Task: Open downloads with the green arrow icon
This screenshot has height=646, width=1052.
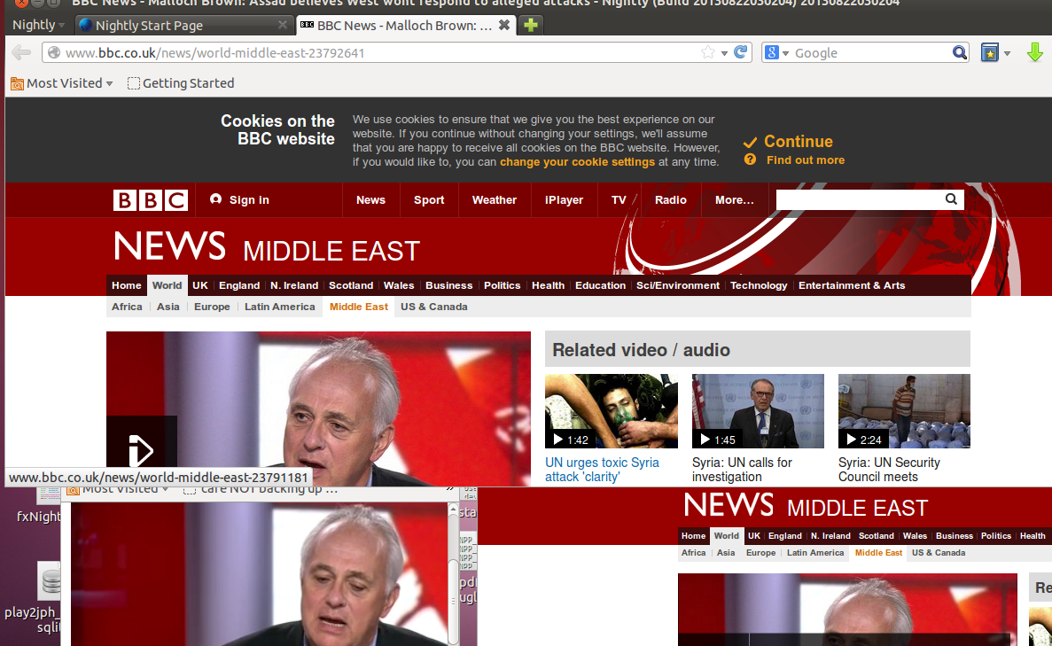Action: (x=1034, y=52)
